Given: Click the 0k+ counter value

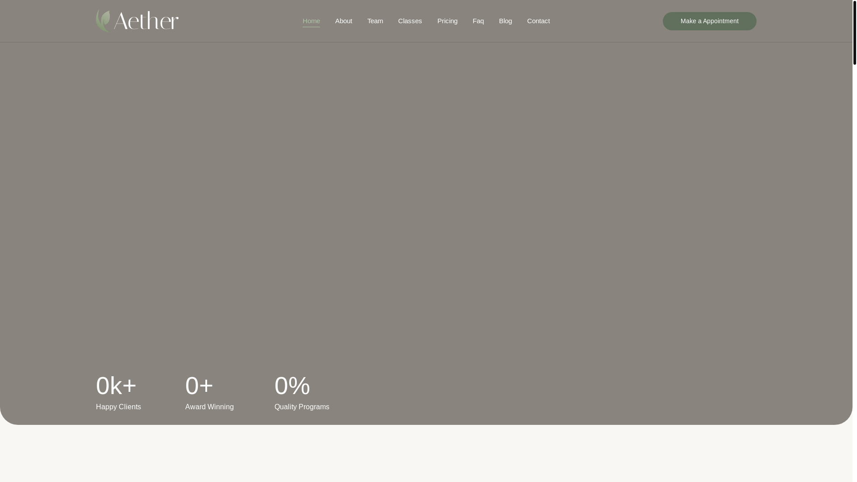Looking at the screenshot, I should coord(116,386).
